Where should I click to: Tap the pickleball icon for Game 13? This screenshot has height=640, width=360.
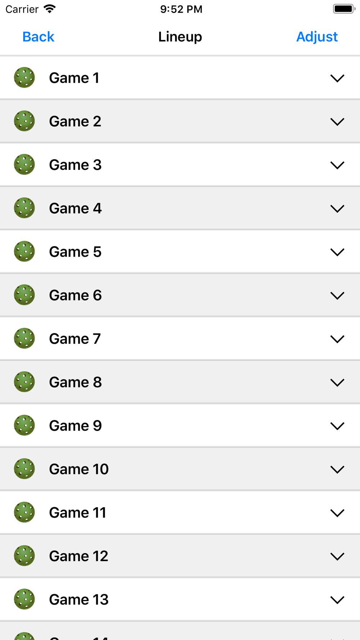(24, 599)
